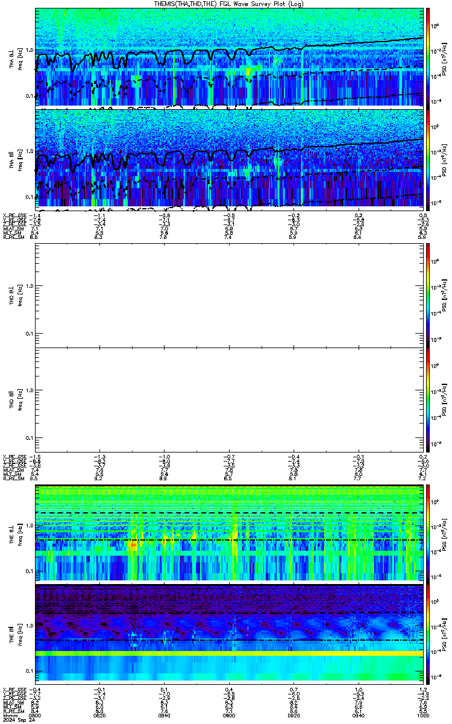452x724 pixels.
Task: Select the THA B⊥ spectrogram panel
Action: tap(229, 57)
